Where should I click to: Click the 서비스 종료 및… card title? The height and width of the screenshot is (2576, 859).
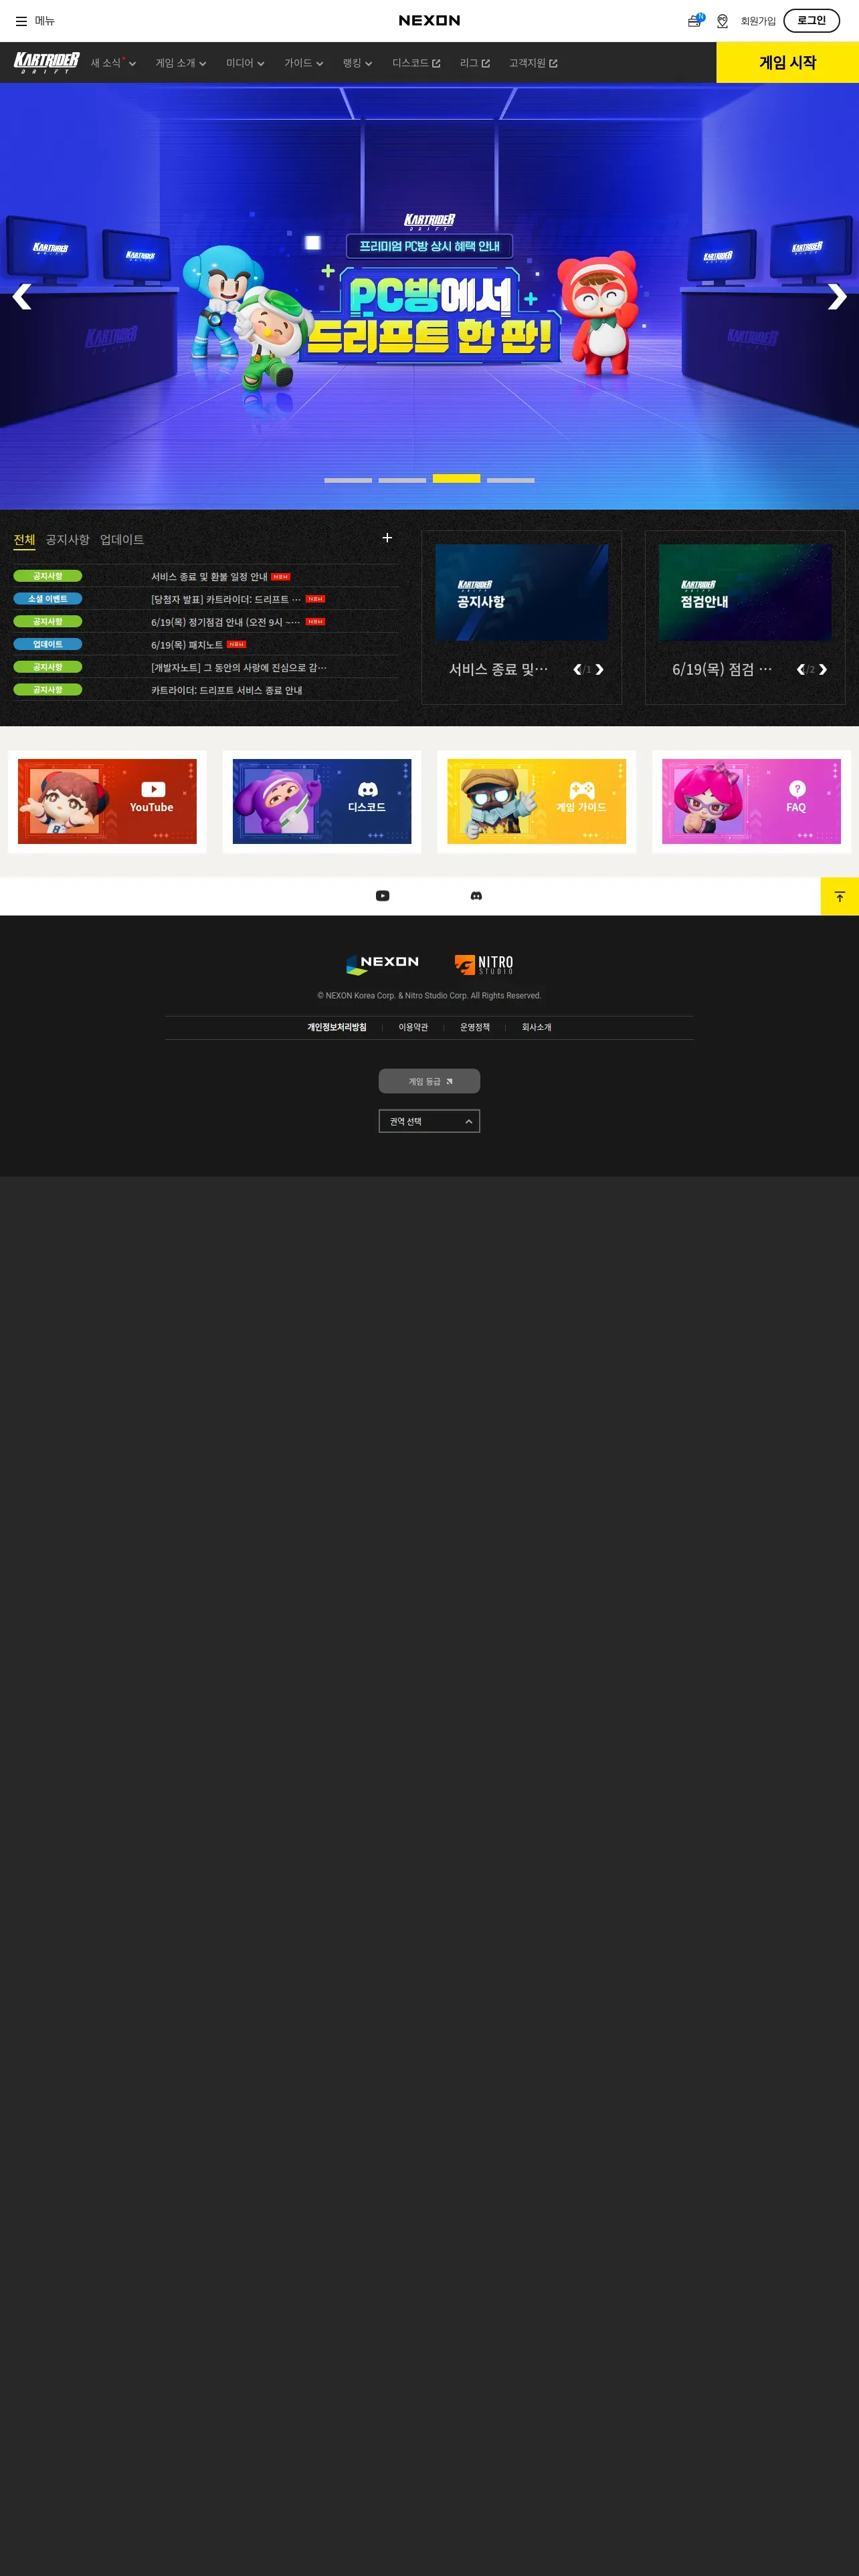pyautogui.click(x=498, y=669)
